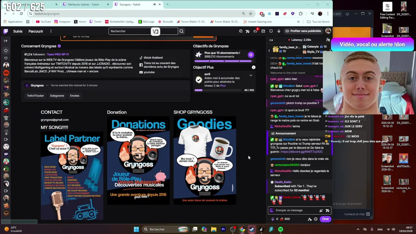Open Parcourir tab in Twitch header

coord(36,31)
